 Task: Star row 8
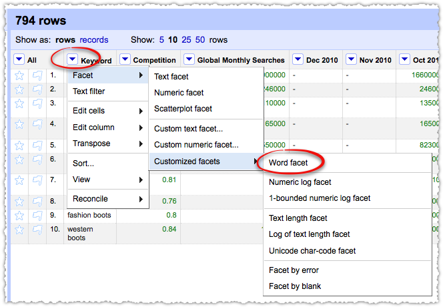click(19, 202)
